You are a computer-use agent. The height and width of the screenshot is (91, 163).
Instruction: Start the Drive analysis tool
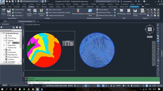click(x=35, y=12)
